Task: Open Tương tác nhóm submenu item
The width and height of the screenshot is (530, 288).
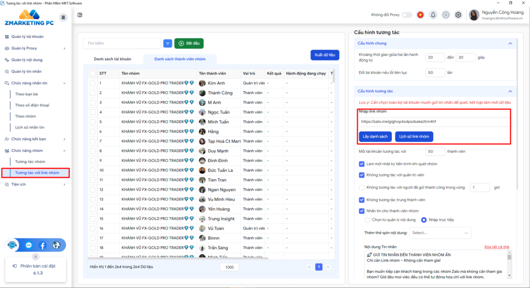Action: click(x=30, y=162)
